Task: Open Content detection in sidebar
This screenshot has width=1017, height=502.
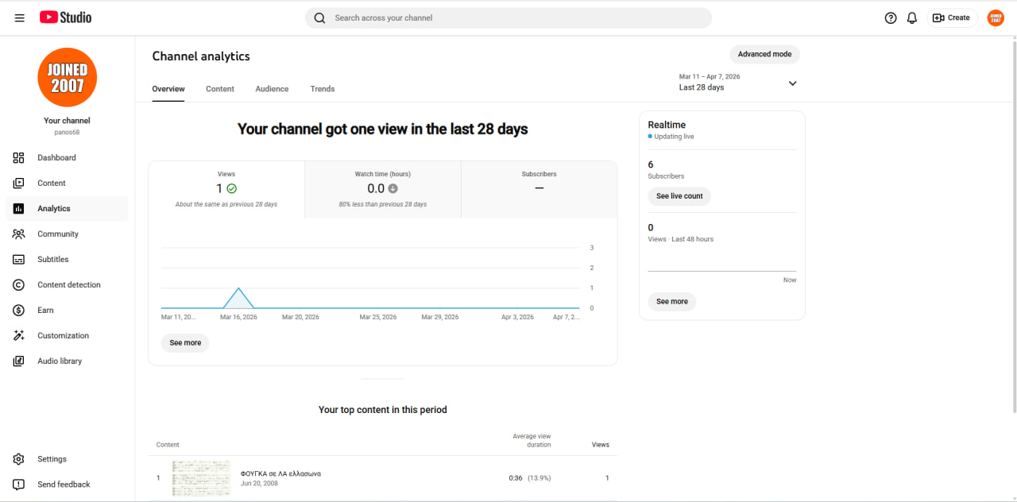Action: click(67, 284)
